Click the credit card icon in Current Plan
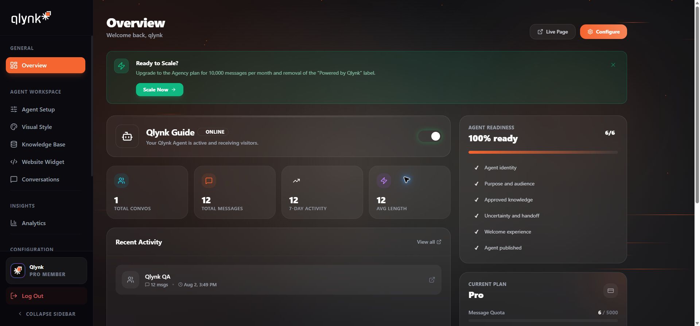The image size is (700, 326). 611,291
